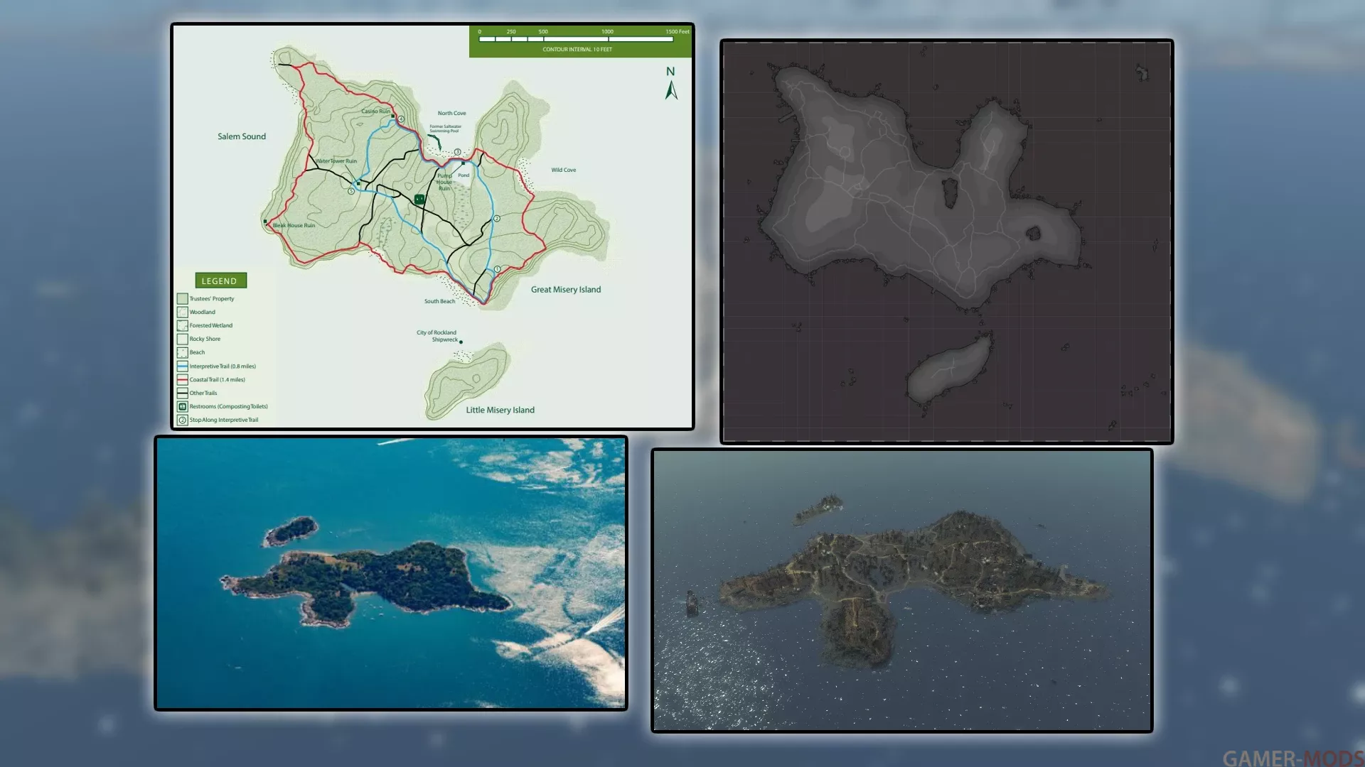Click the distance scale bar in feet
Screen dimensions: 1365x767
pos(576,39)
